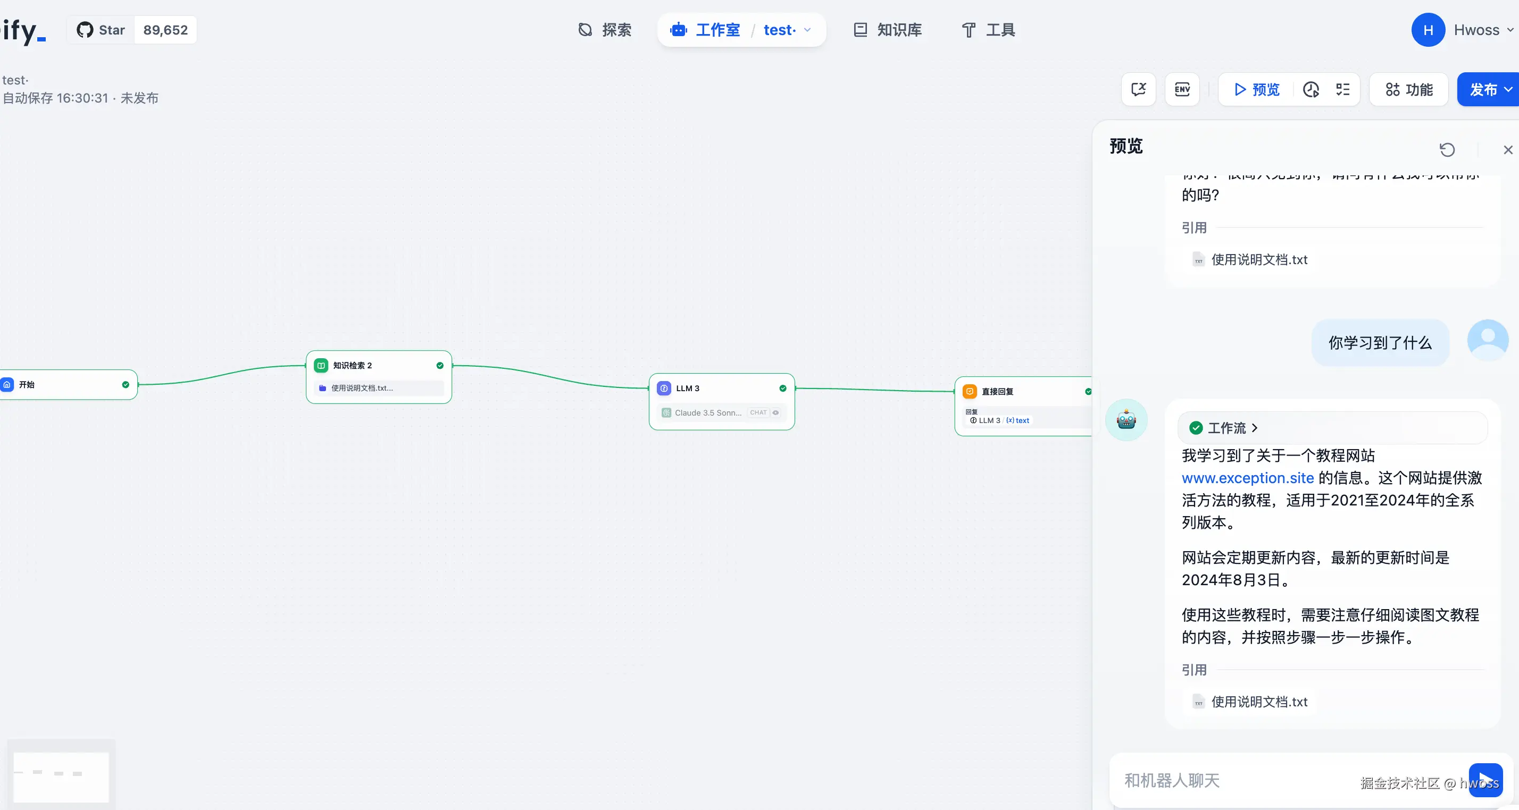
Task: Click the run history clock icon
Action: click(x=1311, y=89)
